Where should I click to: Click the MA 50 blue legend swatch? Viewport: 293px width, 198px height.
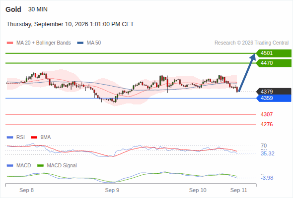pyautogui.click(x=80, y=43)
